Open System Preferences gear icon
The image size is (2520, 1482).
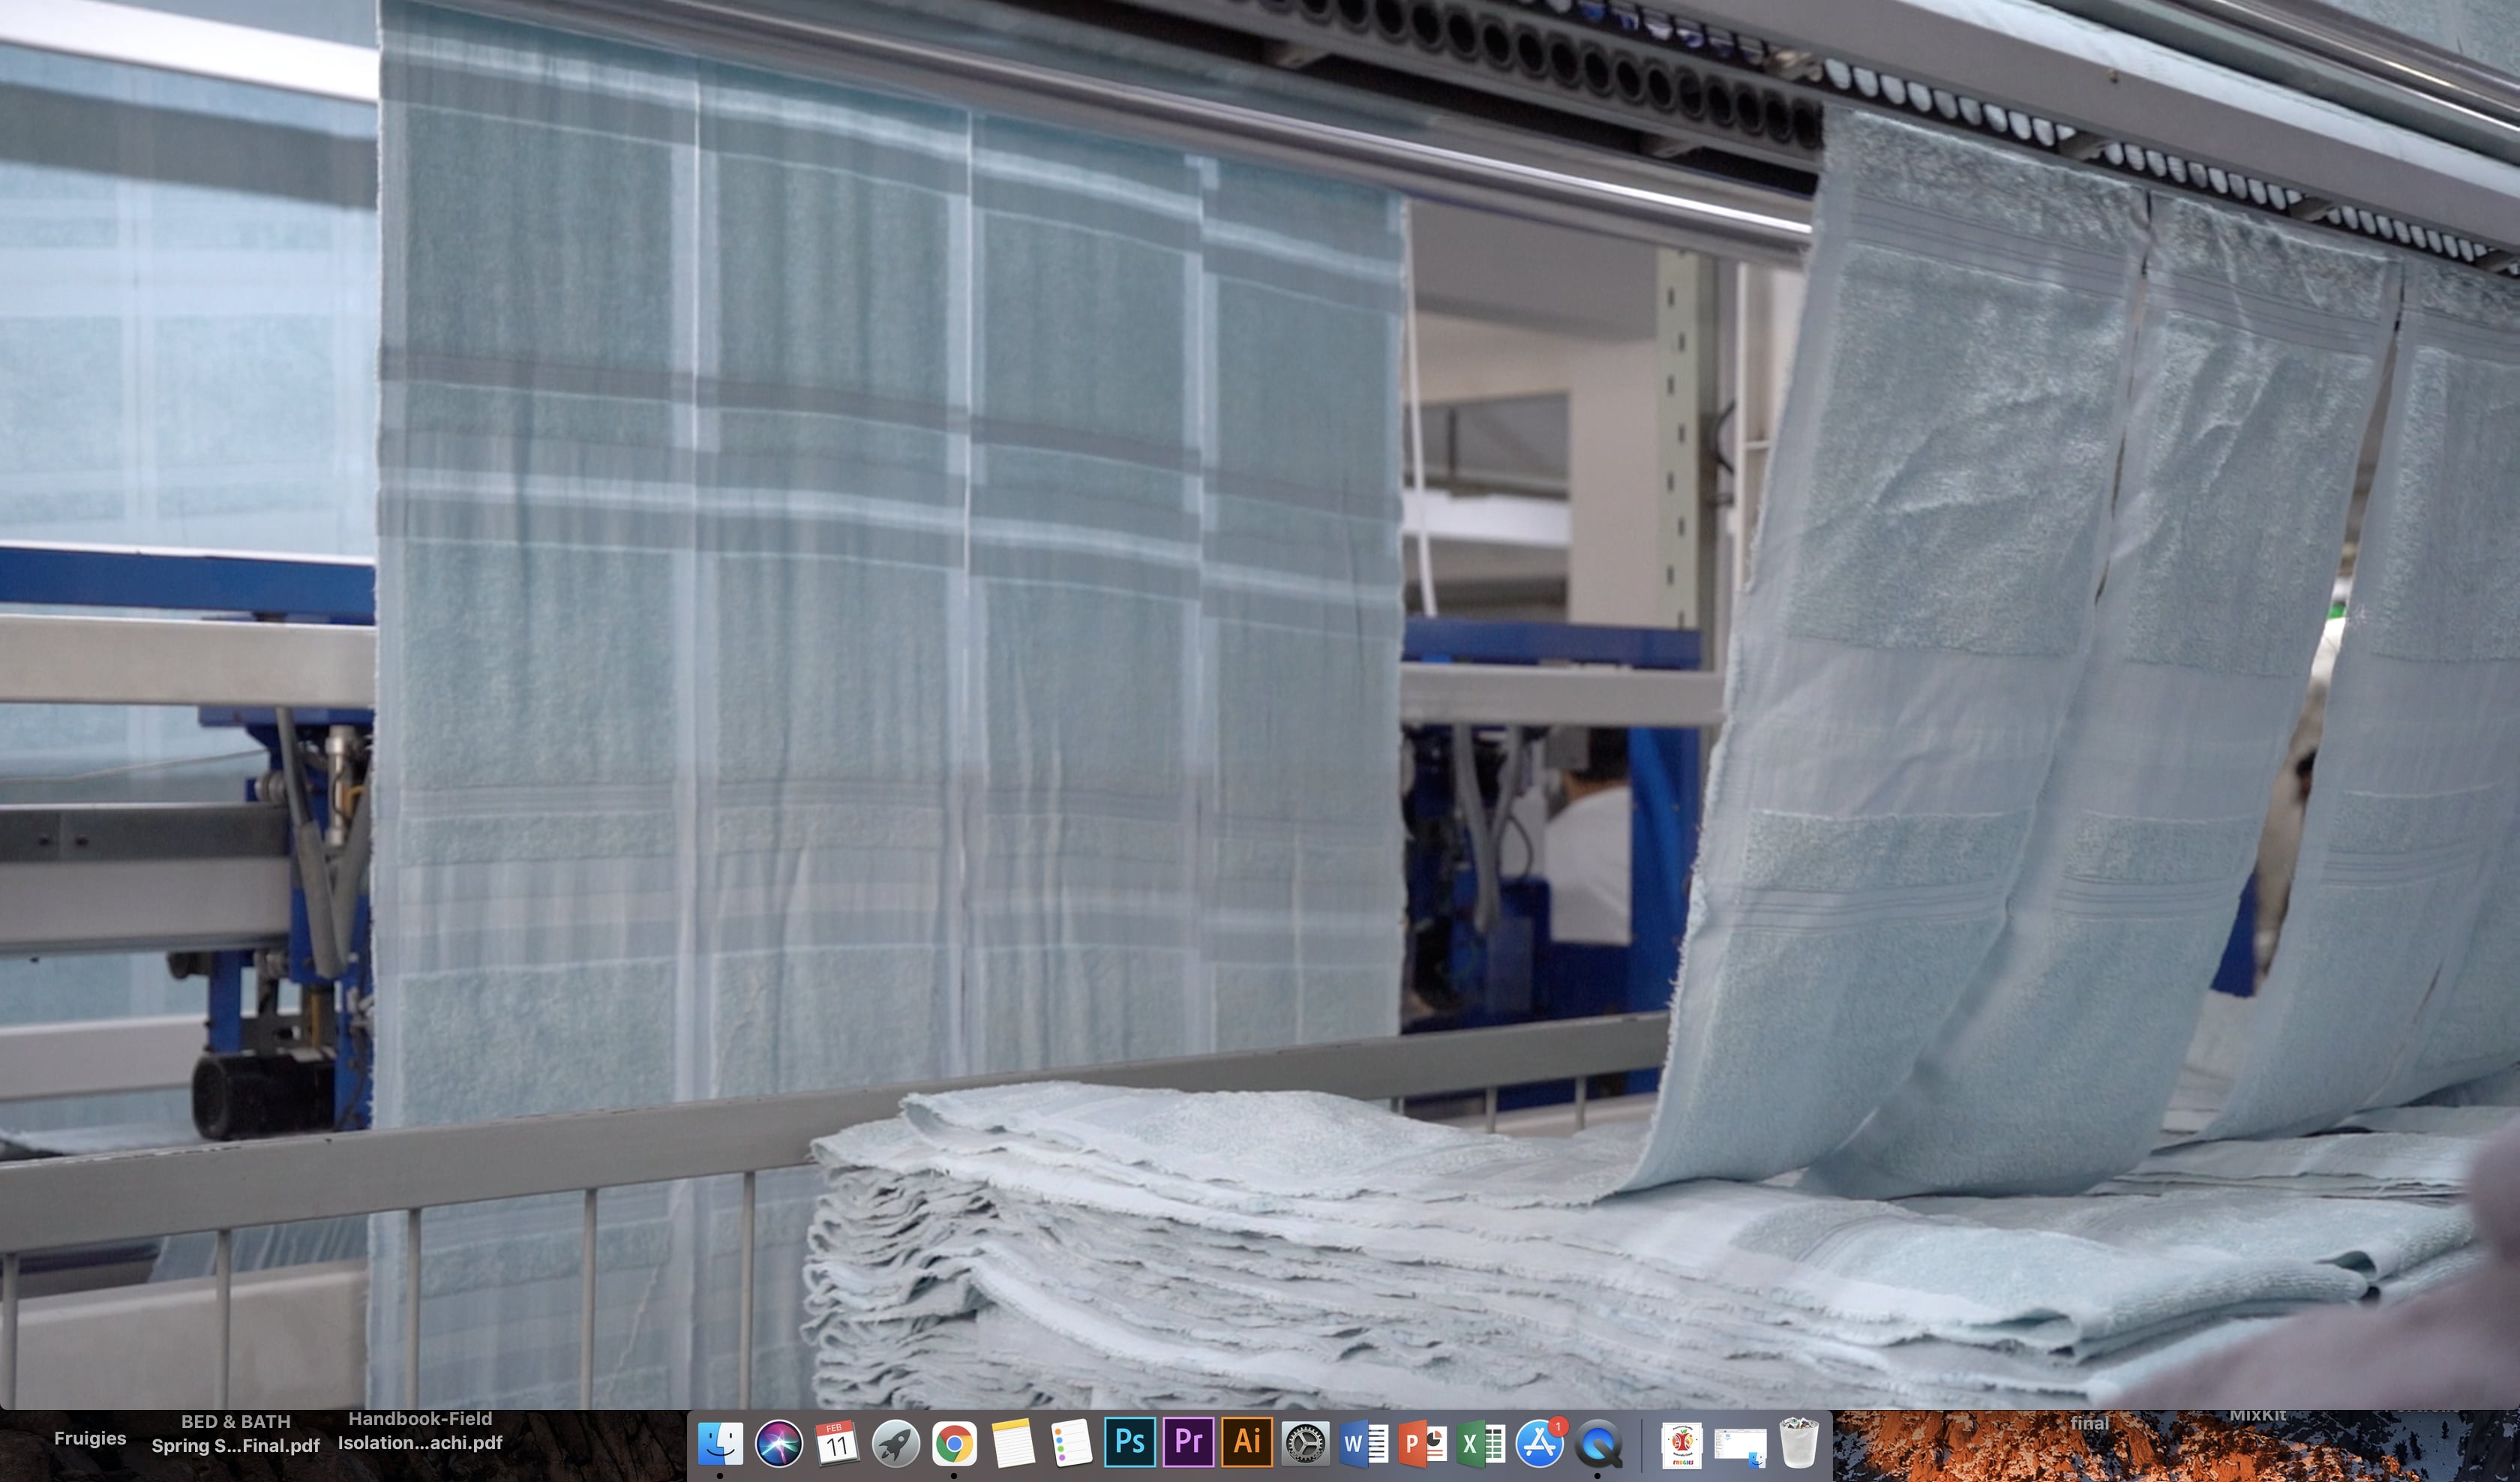pos(1305,1443)
